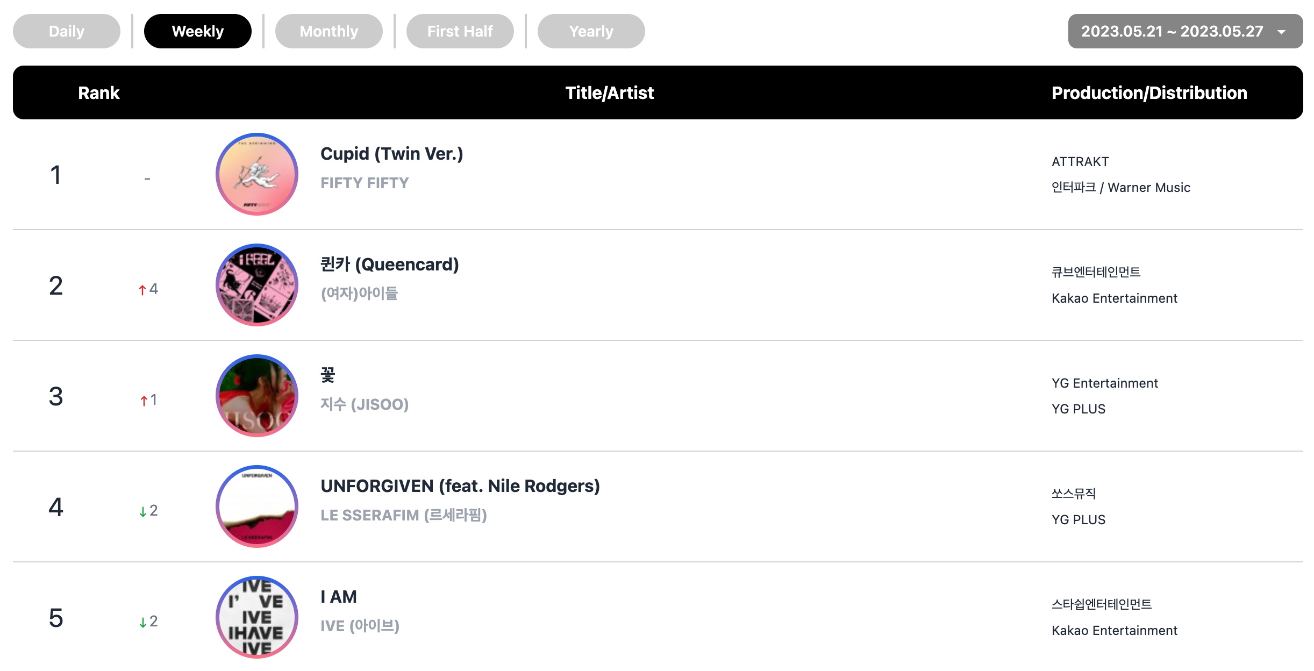Click the FIFTY FIFTY artist name
The width and height of the screenshot is (1314, 671).
[x=365, y=183]
